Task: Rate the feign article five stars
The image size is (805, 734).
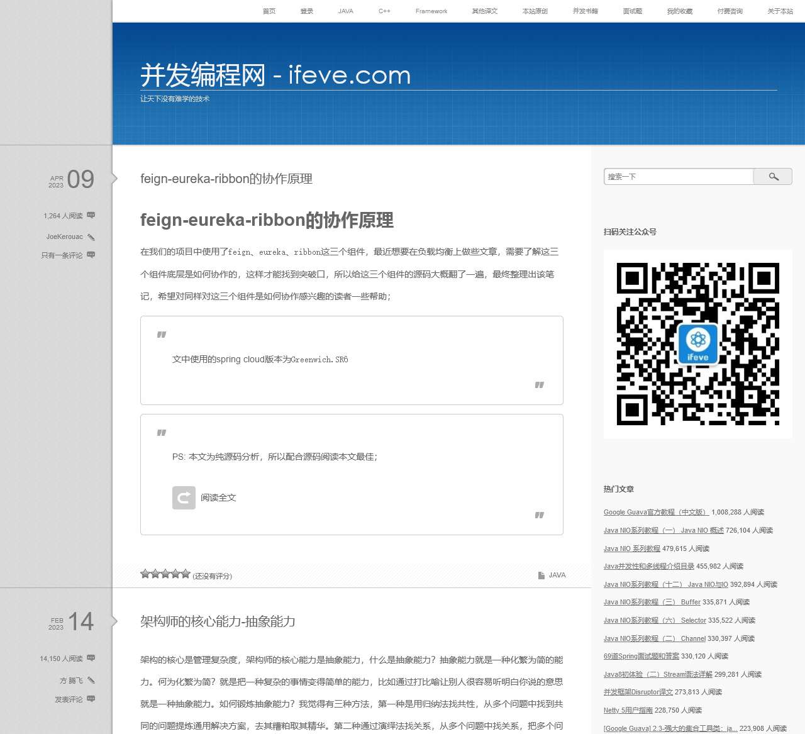Action: [x=186, y=574]
